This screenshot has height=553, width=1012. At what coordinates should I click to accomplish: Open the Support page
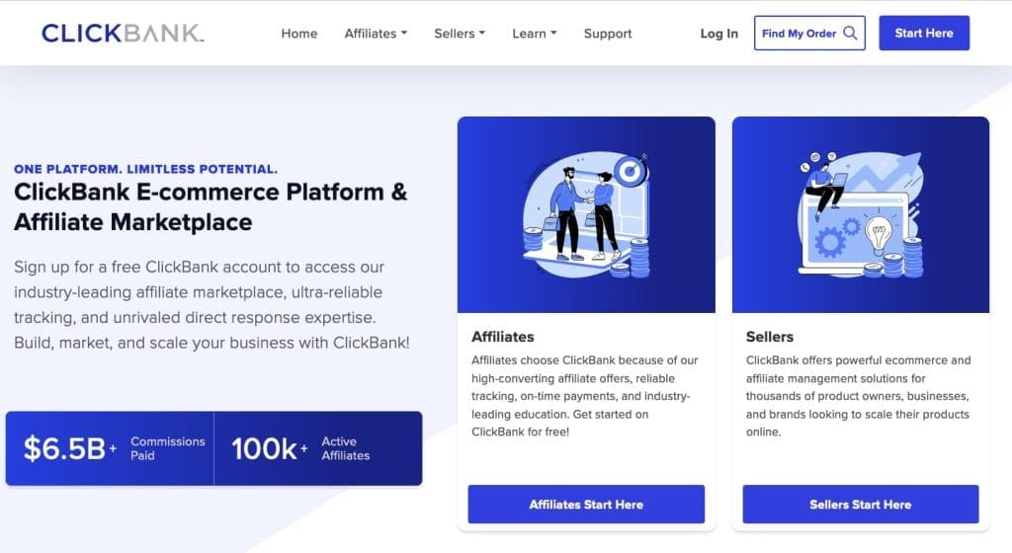608,34
